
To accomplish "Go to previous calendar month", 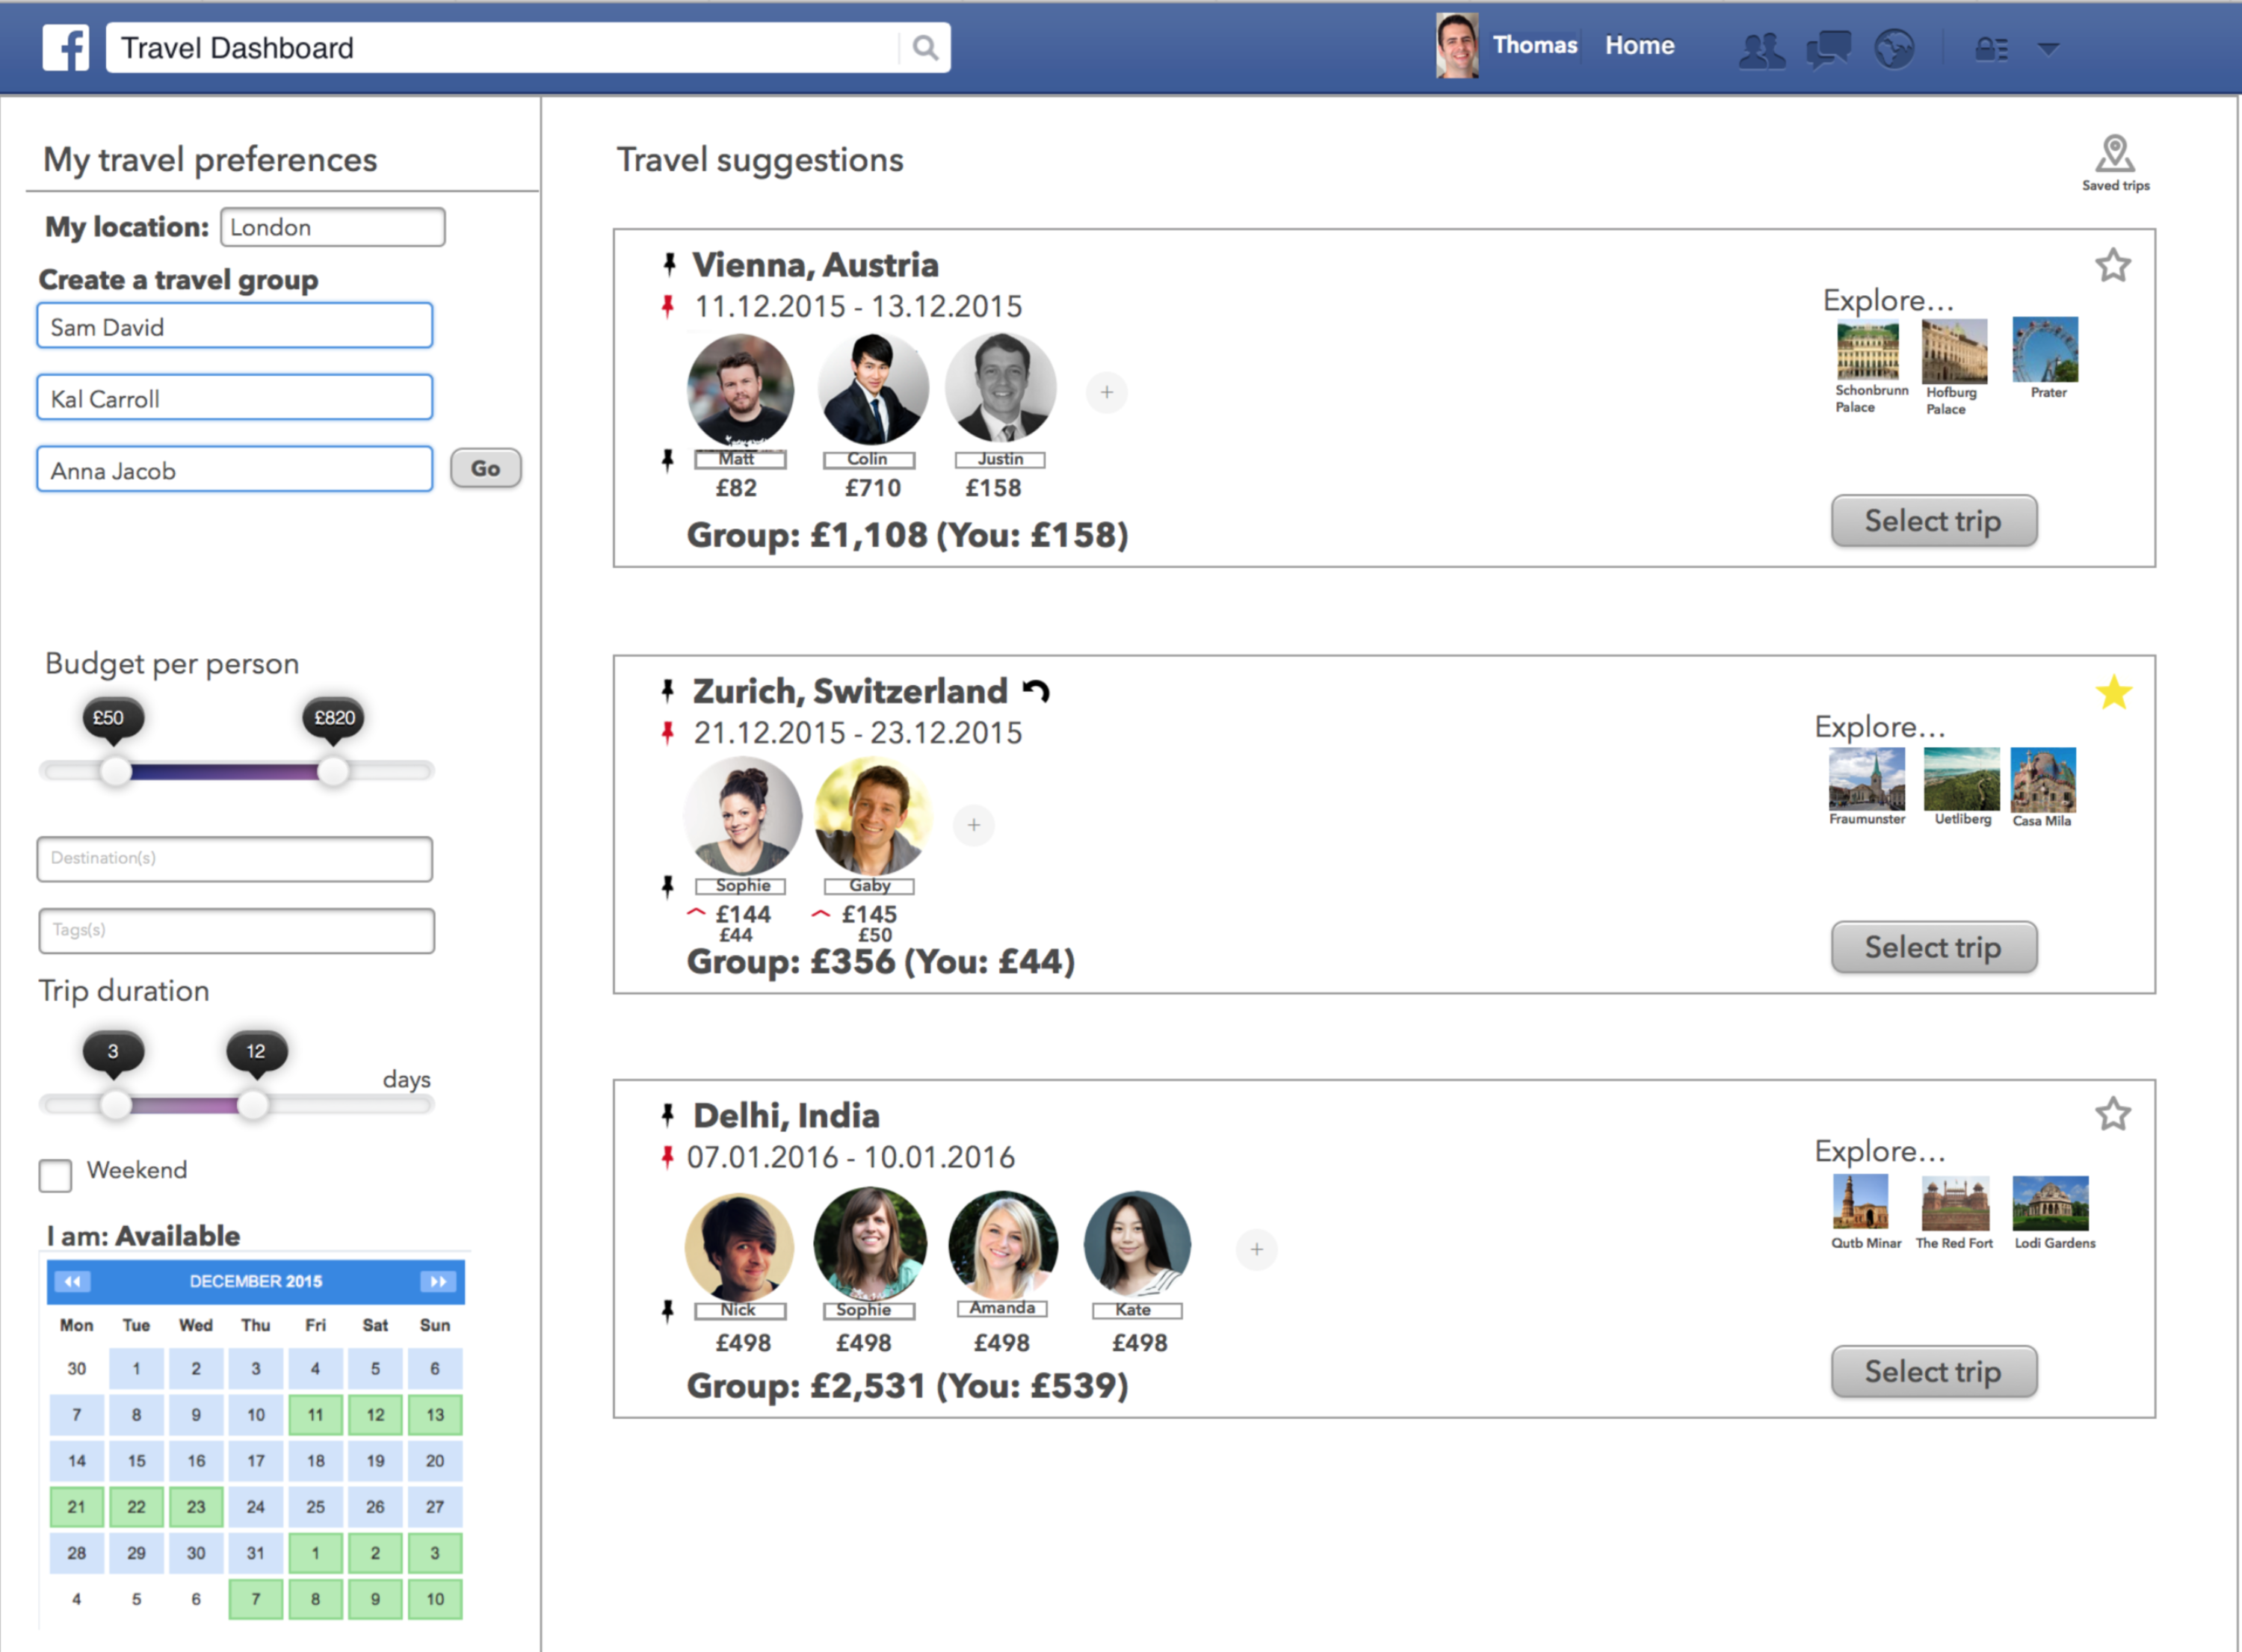I will 72,1281.
